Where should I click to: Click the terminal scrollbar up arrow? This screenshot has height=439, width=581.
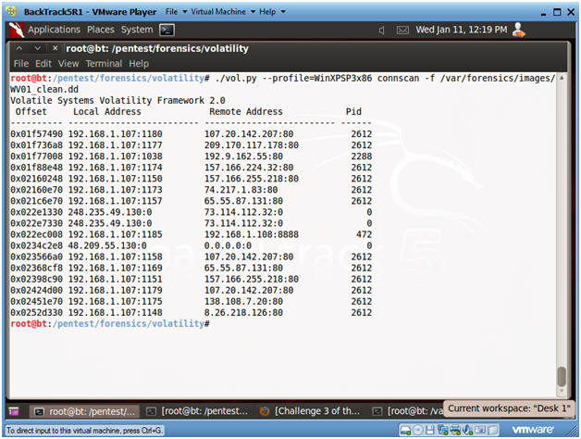pyautogui.click(x=562, y=78)
